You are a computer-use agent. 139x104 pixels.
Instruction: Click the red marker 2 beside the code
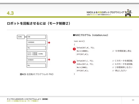coord(74,62)
